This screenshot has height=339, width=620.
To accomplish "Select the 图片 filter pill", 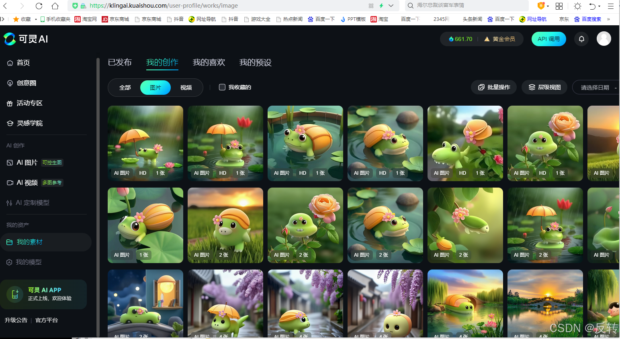I will pos(156,88).
